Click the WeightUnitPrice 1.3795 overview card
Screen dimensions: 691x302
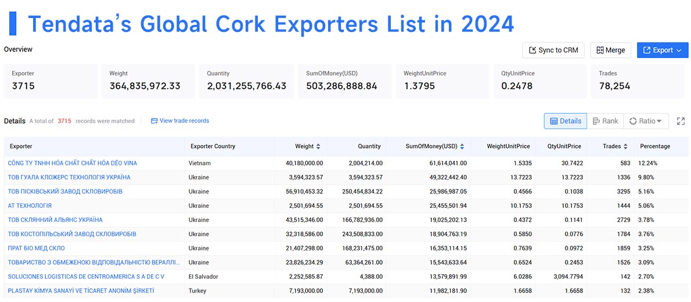[442, 81]
